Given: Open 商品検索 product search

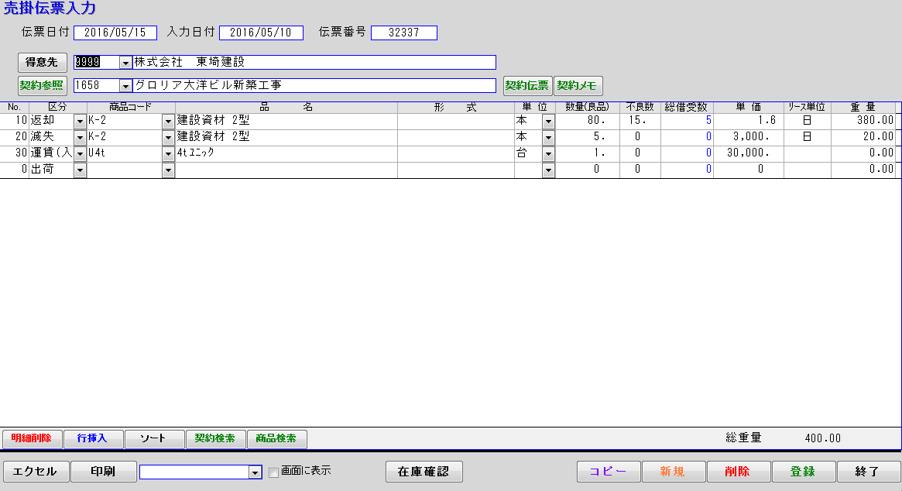Looking at the screenshot, I should pyautogui.click(x=276, y=439).
